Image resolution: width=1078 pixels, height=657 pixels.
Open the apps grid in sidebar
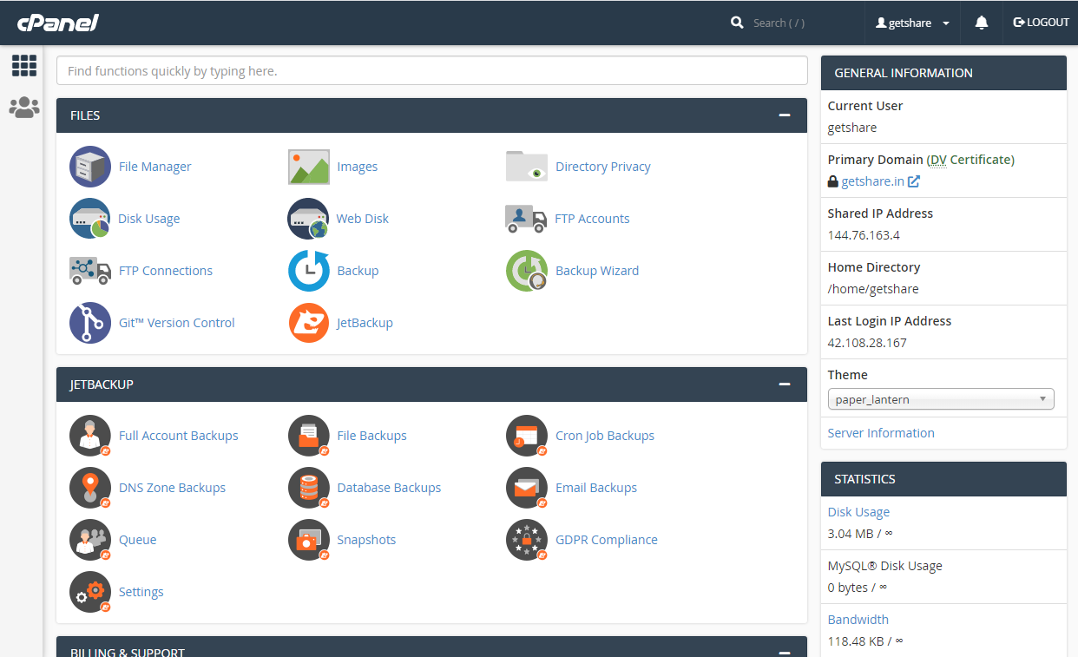click(23, 65)
